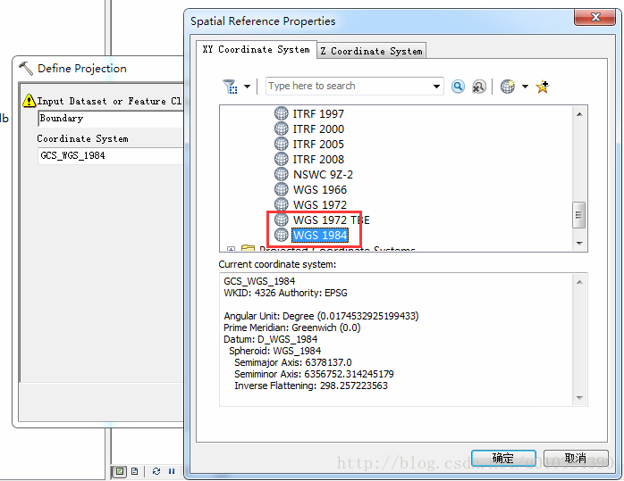The image size is (624, 481).
Task: Choose the WGS 1972 entry
Action: (320, 204)
